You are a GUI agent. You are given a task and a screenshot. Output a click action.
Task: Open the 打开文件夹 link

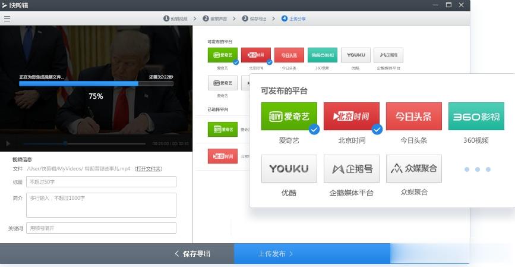[149, 169]
